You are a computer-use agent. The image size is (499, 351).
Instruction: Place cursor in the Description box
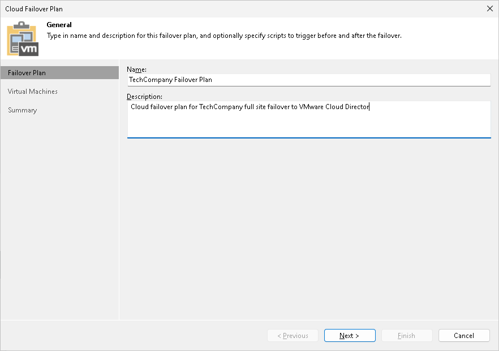point(309,119)
